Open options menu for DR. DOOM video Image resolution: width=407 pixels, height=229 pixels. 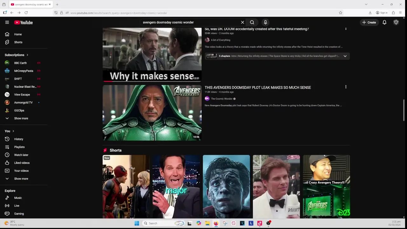pos(346,29)
